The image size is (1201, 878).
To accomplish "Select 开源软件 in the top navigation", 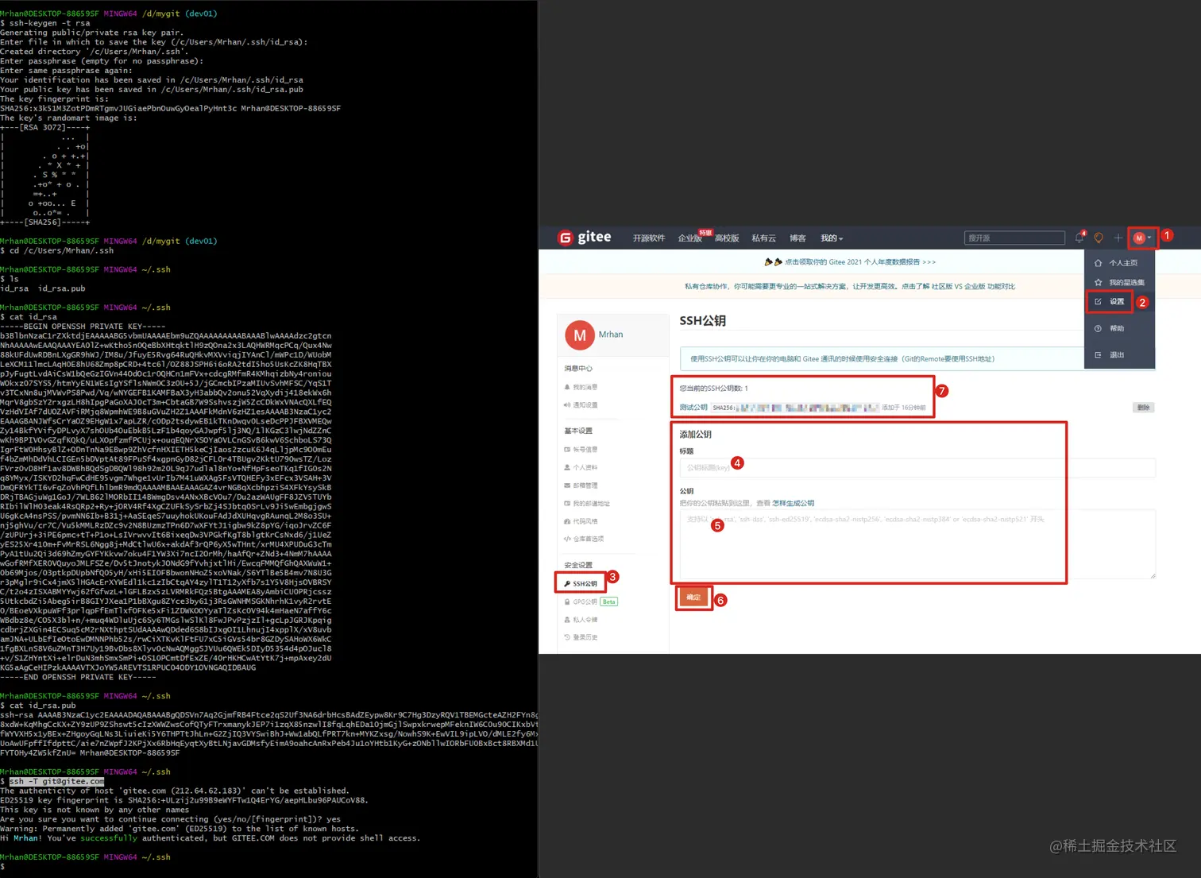I will point(648,237).
